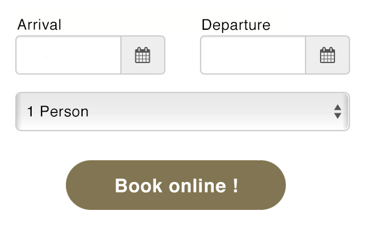Click inside the Arrival date field
The width and height of the screenshot is (366, 236).
68,55
